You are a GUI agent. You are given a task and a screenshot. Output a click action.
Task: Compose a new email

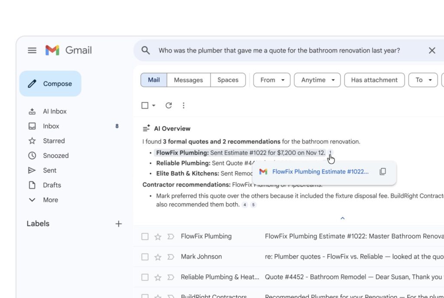(x=50, y=84)
